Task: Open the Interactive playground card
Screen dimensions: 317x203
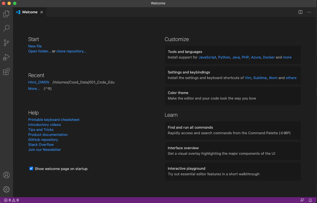Action: click(233, 171)
